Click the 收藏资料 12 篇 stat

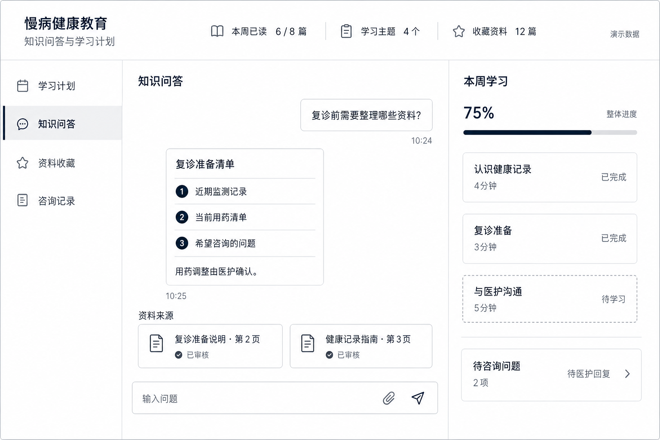495,31
